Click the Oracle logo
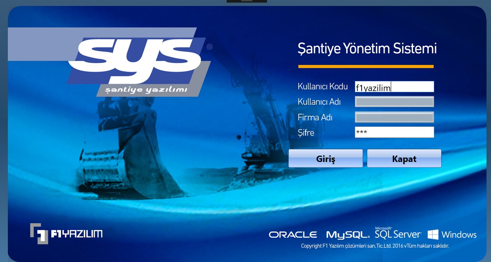This screenshot has width=491, height=262. click(293, 235)
